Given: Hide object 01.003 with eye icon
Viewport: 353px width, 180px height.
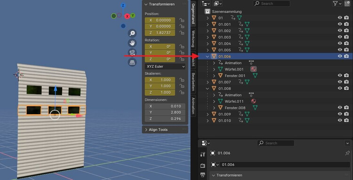Looking at the screenshot, I should point(340,37).
